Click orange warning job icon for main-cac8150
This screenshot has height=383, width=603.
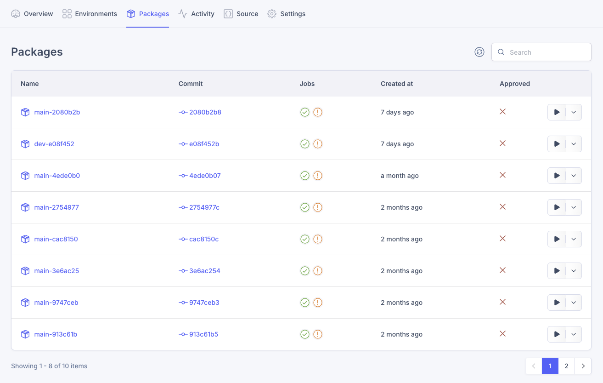[318, 239]
